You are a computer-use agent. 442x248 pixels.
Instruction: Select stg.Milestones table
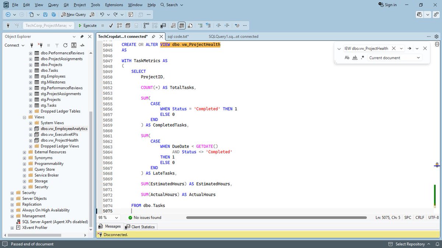coord(53,82)
